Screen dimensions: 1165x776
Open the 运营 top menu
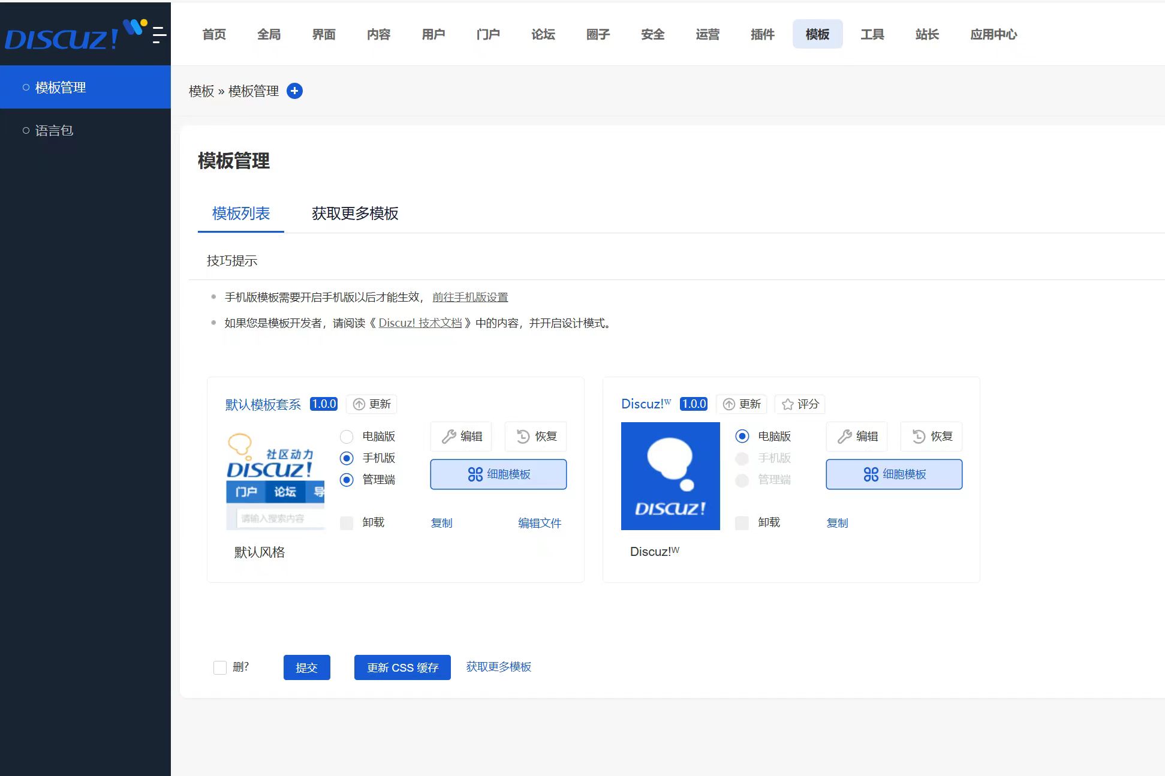[708, 34]
